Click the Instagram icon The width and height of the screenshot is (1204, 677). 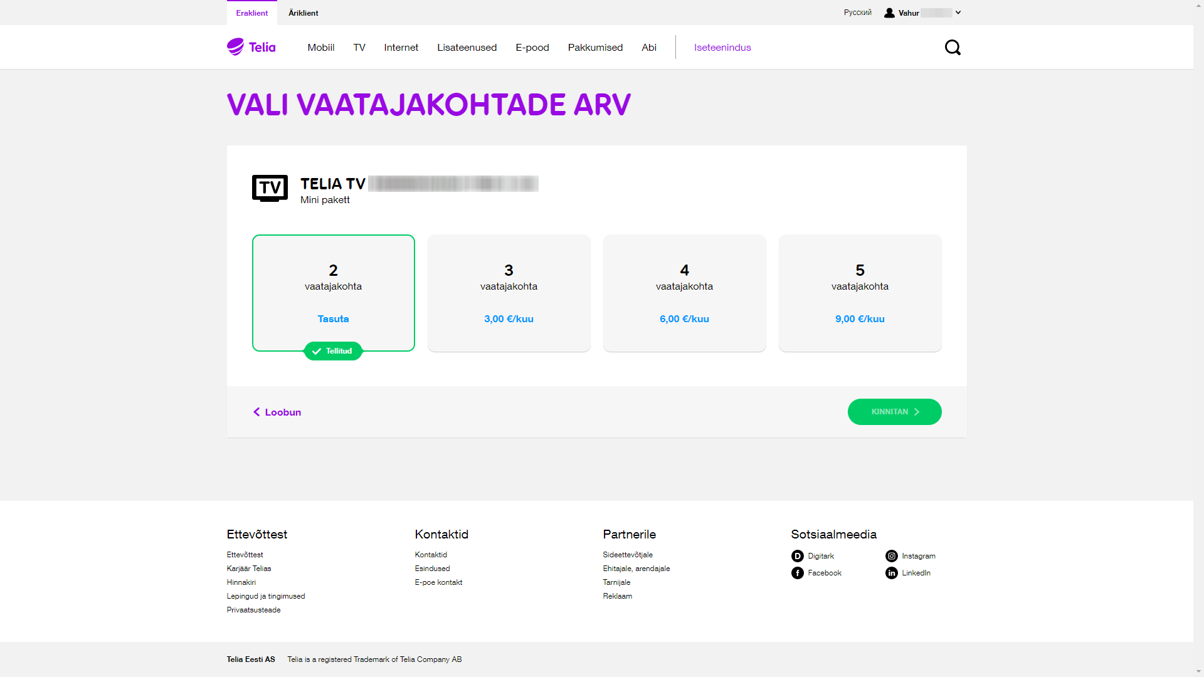coord(891,556)
